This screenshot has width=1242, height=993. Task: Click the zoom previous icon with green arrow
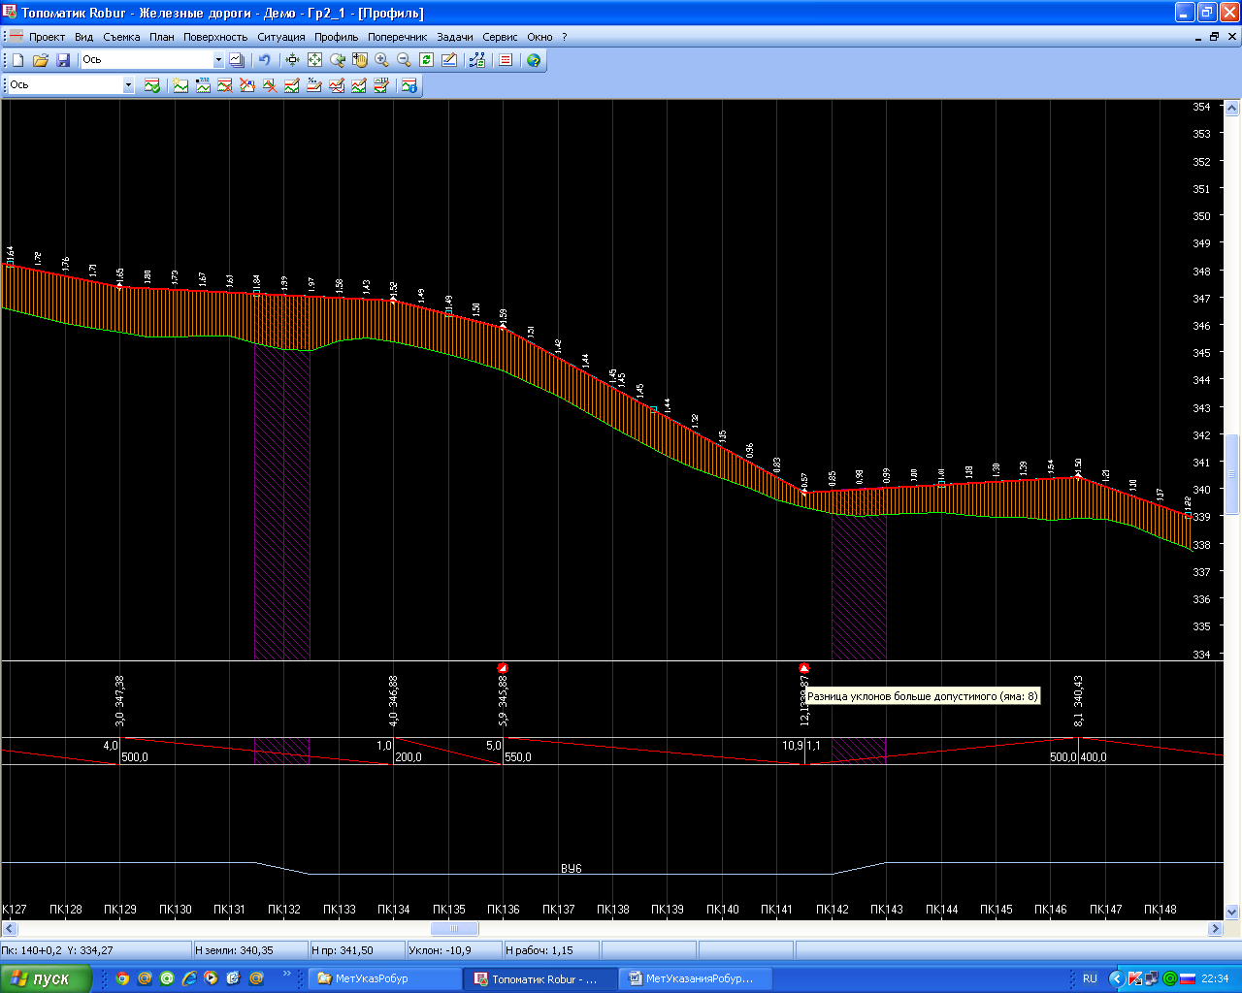pyautogui.click(x=337, y=60)
